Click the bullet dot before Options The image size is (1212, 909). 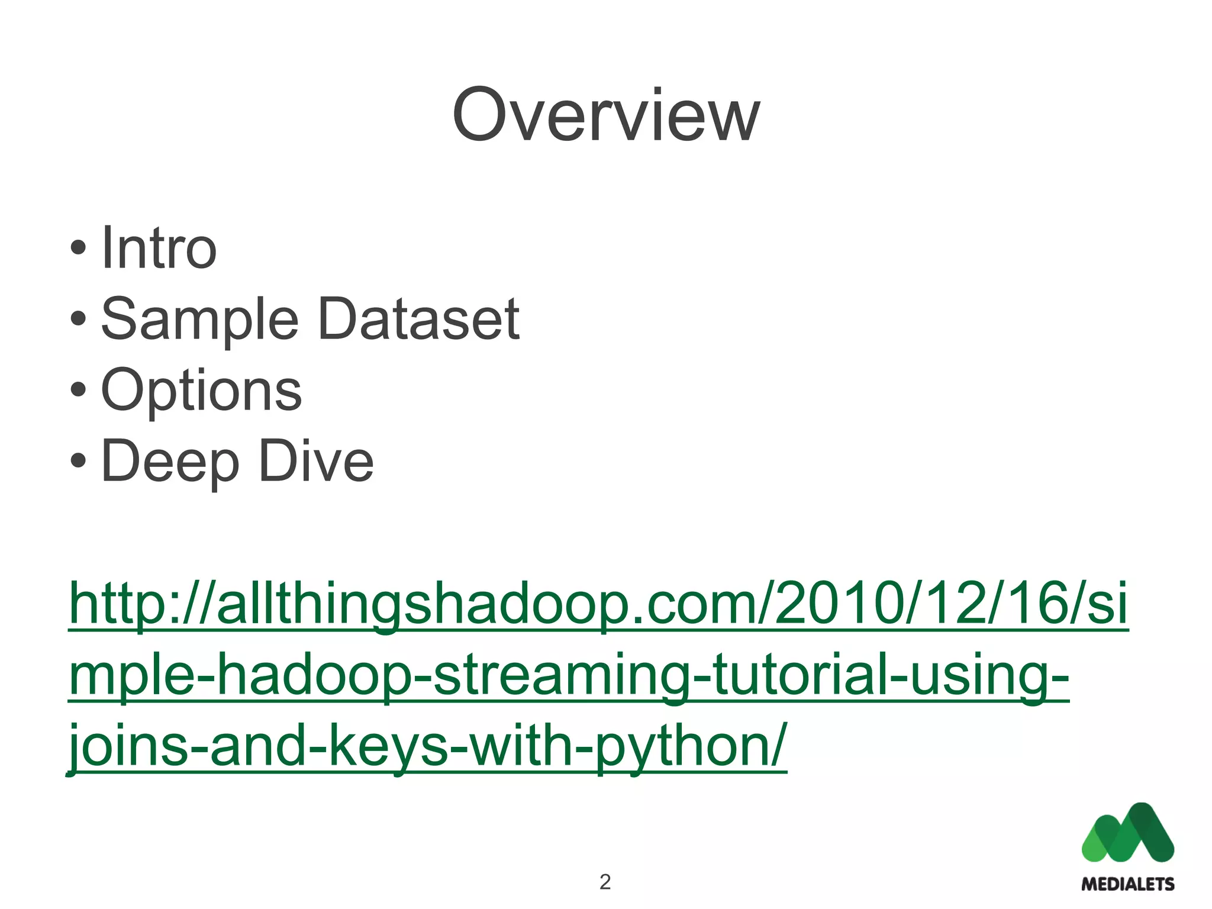pyautogui.click(x=78, y=390)
